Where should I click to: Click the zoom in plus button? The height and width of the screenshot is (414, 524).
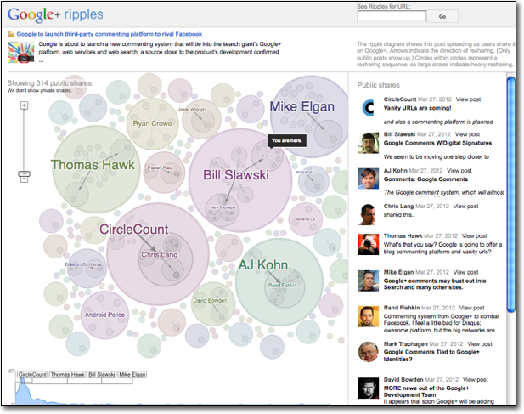pyautogui.click(x=24, y=105)
